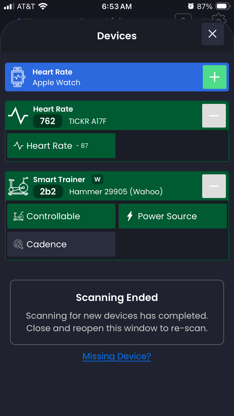Open the Missing Device? link
Screen dimensions: 234x416
(117, 356)
